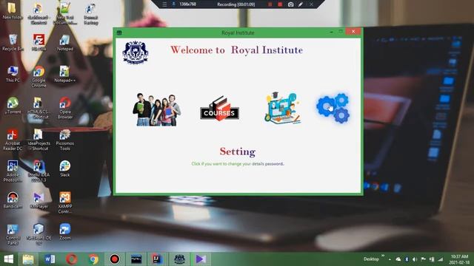Select the Google Chrome desktop shortcut
This screenshot has width=474, height=266.
click(39, 77)
